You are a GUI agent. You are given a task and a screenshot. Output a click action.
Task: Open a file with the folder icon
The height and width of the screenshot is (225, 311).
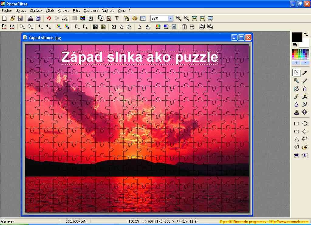click(12, 18)
